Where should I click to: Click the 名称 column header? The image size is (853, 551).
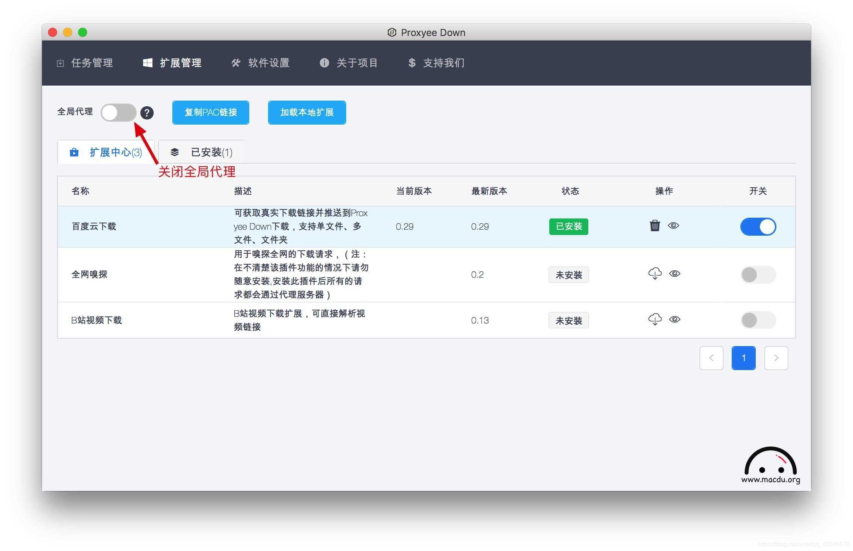(80, 191)
